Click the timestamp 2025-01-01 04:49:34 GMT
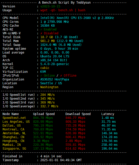This screenshot has height=165, width=139. pyautogui.click(x=61, y=160)
